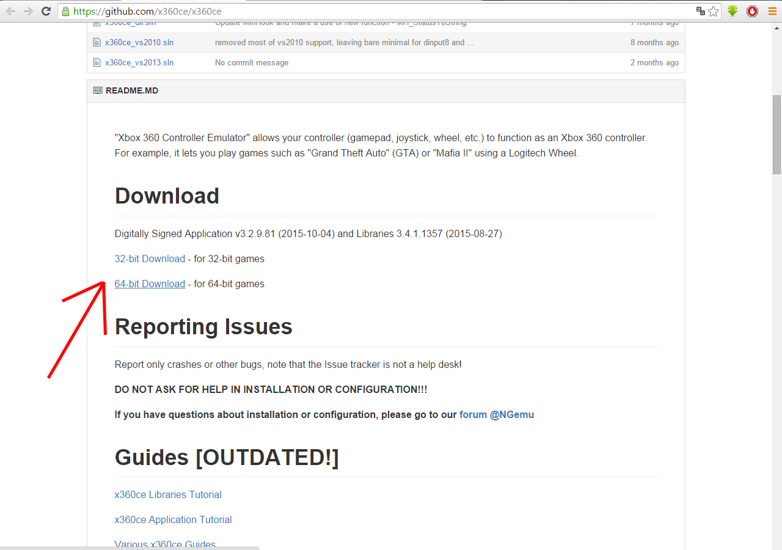782x550 pixels.
Task: Click the README.MD book icon
Action: [98, 90]
